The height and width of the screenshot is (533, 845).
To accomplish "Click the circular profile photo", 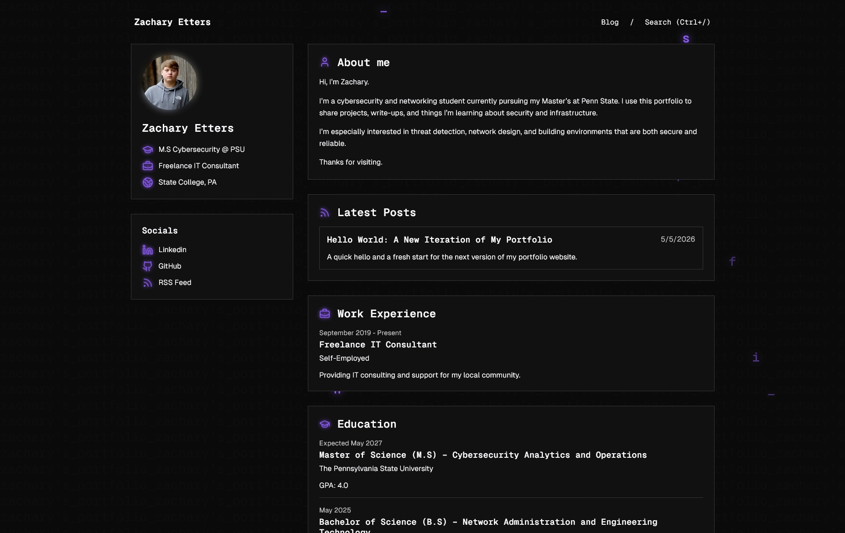I will click(x=170, y=83).
